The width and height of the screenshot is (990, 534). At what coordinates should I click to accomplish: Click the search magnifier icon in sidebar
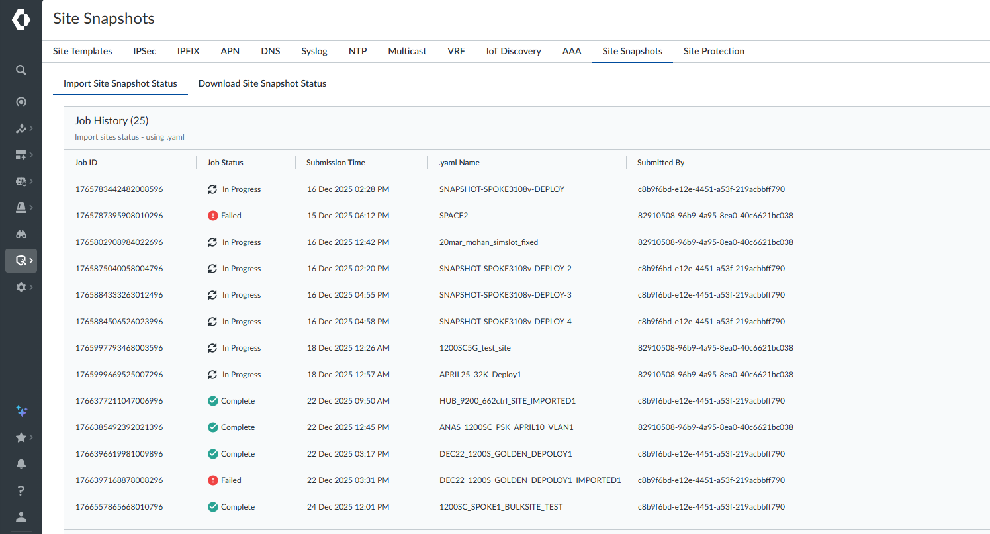(21, 70)
